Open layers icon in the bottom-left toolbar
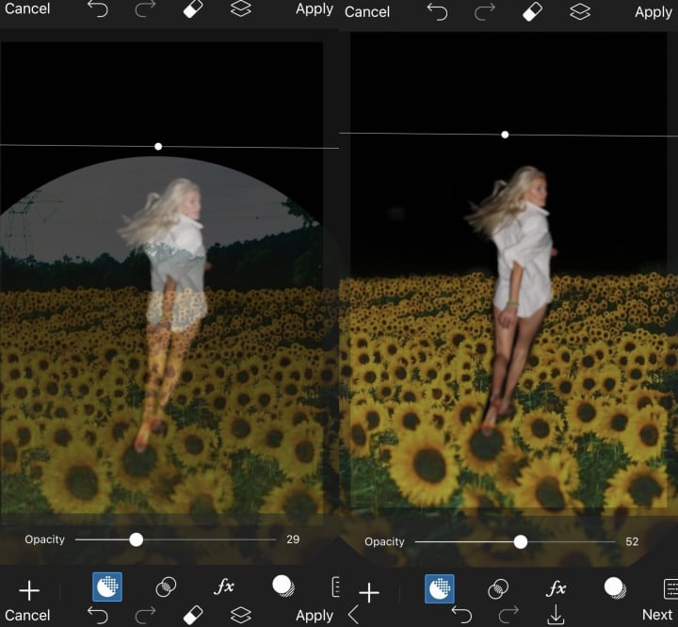 click(241, 615)
